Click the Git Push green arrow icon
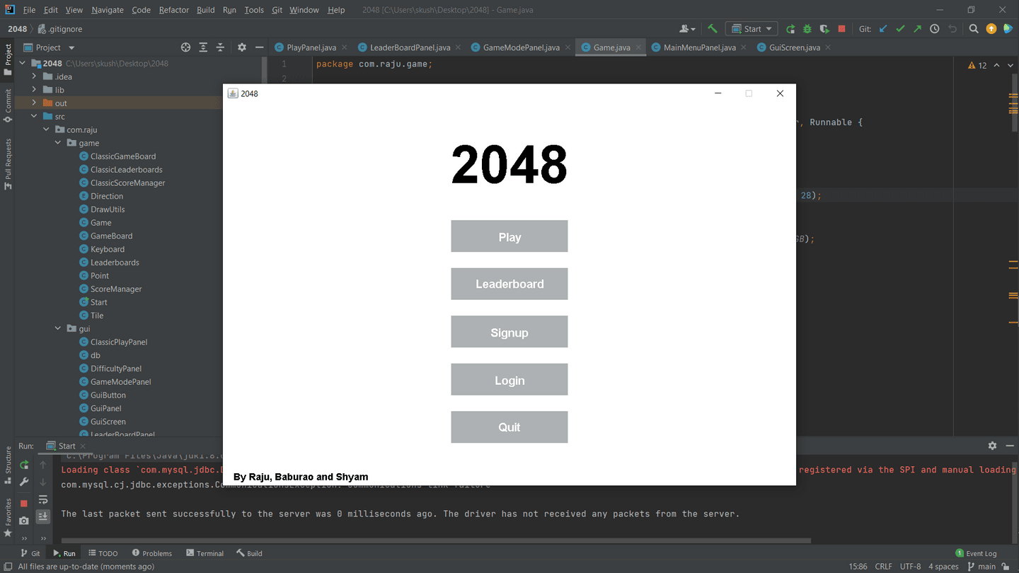 pos(917,29)
